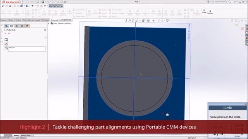Image resolution: width=248 pixels, height=139 pixels.
Task: Accept Probe Circle with green checkmark
Action: pyautogui.click(x=5, y=34)
